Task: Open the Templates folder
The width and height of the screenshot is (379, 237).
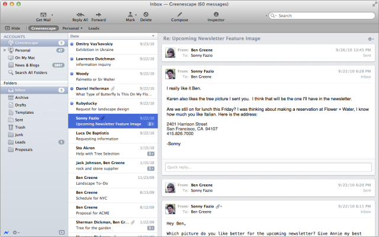Action: (x=34, y=113)
